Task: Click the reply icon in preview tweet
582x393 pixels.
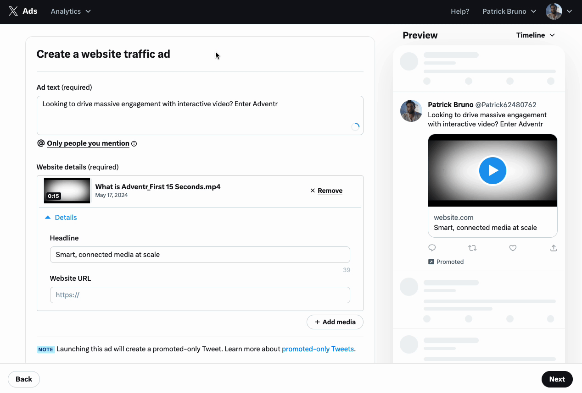Action: tap(432, 248)
